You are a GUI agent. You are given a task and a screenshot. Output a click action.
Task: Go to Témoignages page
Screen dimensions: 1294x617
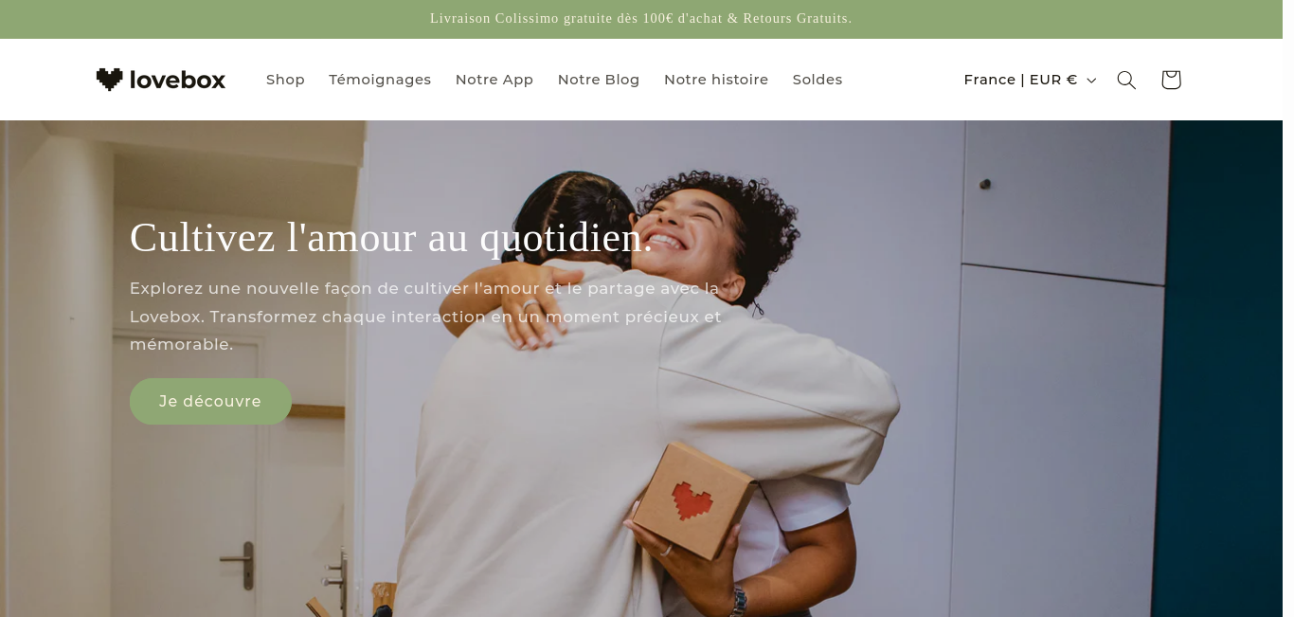click(380, 80)
